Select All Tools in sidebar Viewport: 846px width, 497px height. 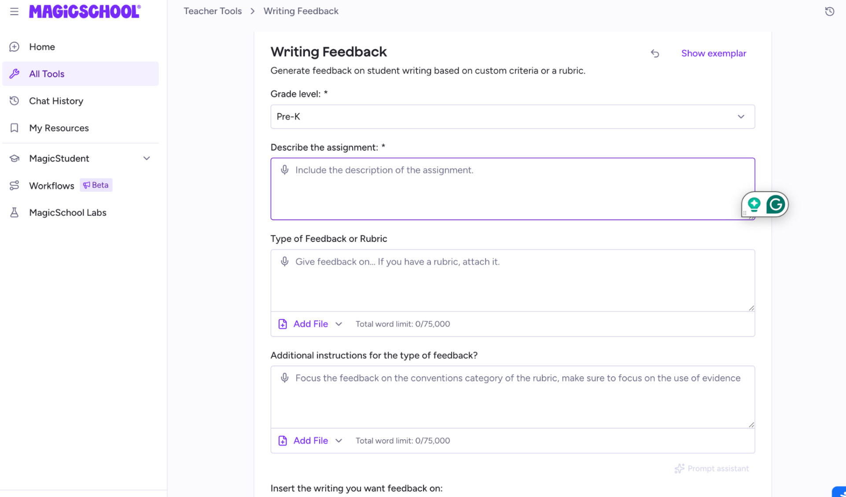pyautogui.click(x=81, y=74)
